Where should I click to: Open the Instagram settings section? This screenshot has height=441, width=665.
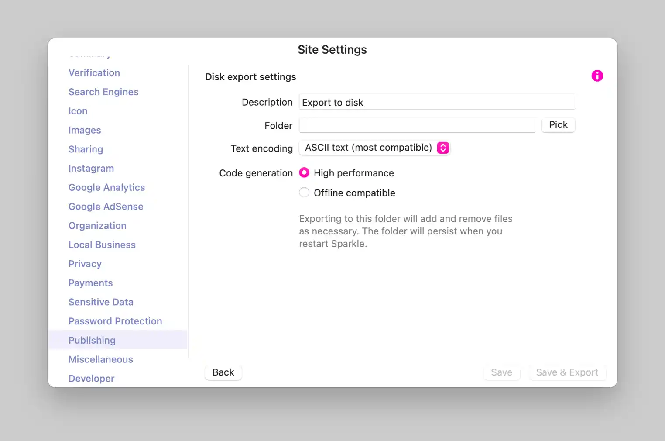91,169
